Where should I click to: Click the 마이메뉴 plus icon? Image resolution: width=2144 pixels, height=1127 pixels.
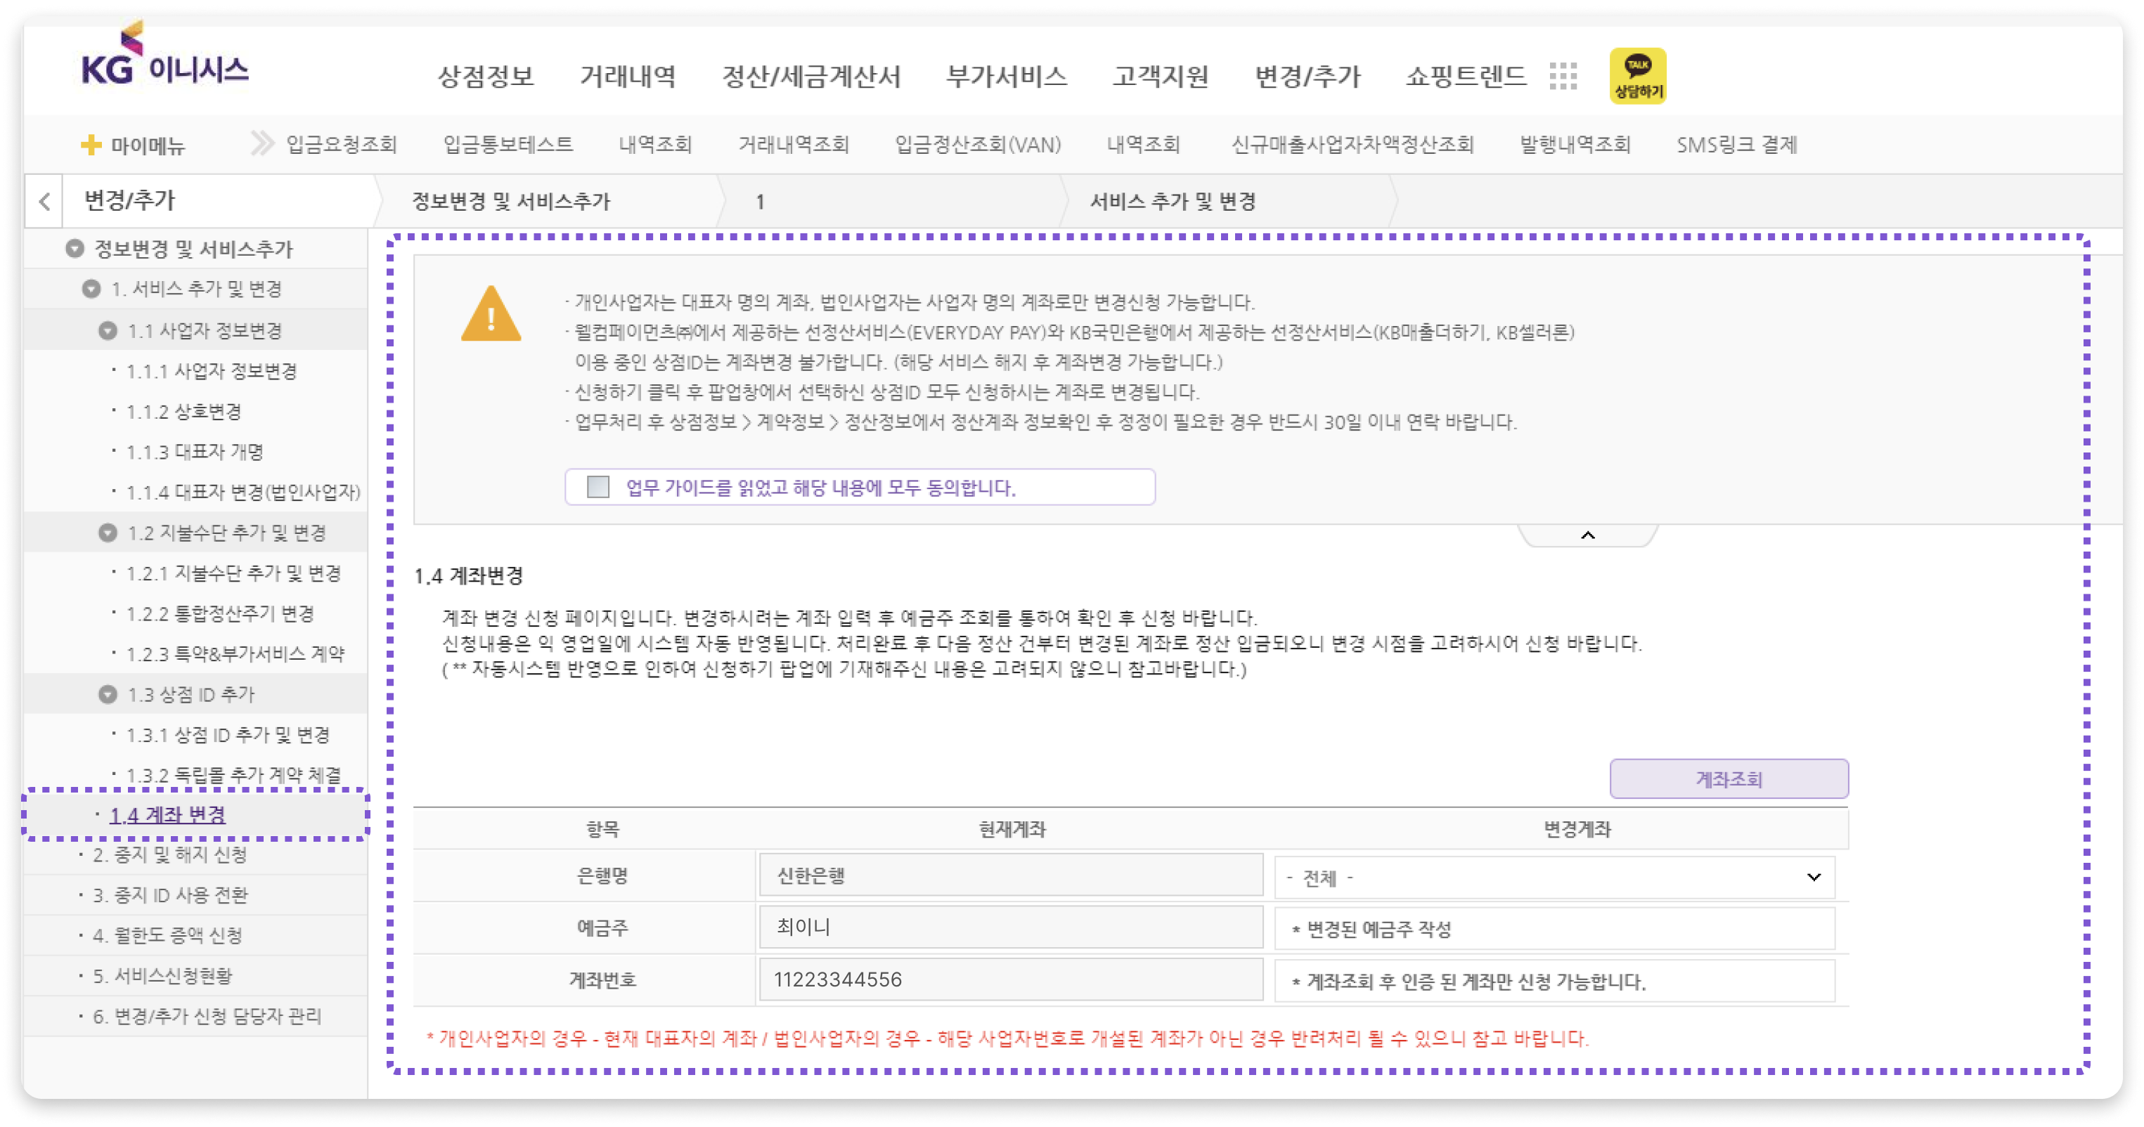click(x=91, y=145)
